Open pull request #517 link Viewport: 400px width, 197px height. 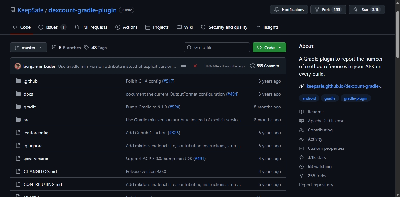[x=168, y=81]
